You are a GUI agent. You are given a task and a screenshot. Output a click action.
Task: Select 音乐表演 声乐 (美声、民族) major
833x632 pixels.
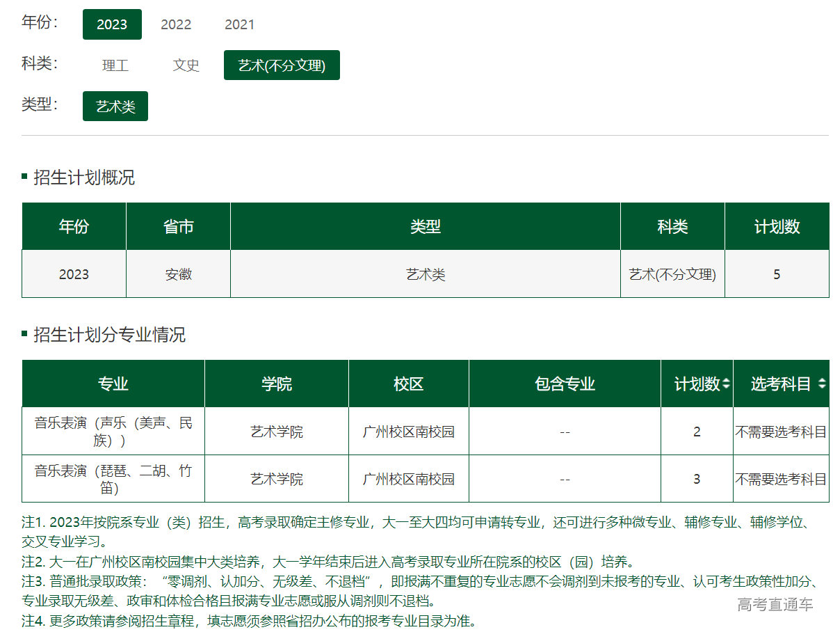[113, 432]
